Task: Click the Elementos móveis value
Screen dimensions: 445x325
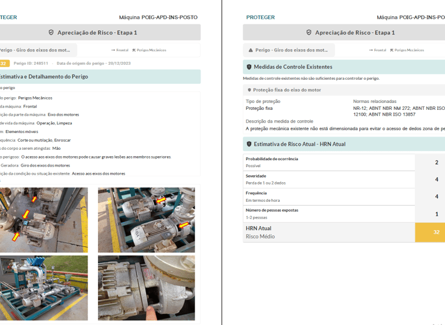Action: (x=22, y=132)
